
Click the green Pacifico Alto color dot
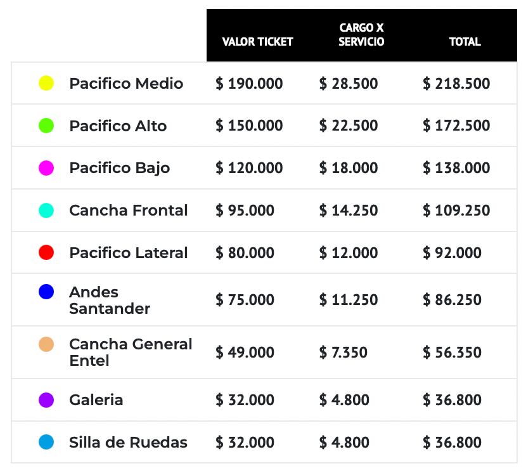click(46, 126)
